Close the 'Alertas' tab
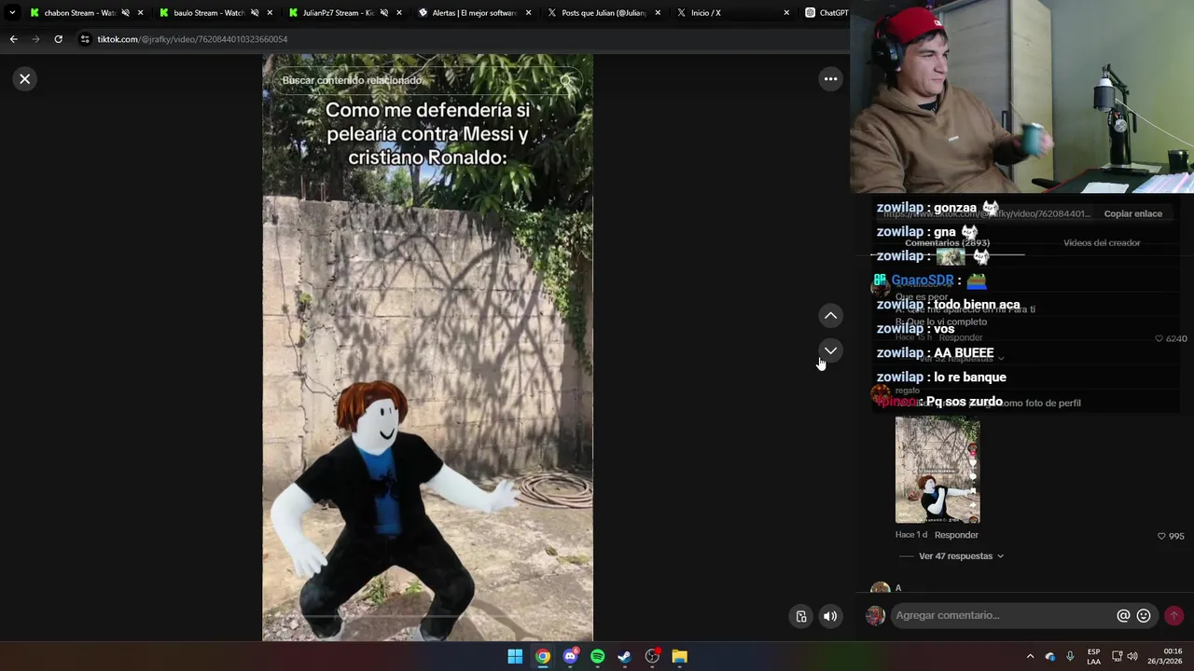 [529, 13]
